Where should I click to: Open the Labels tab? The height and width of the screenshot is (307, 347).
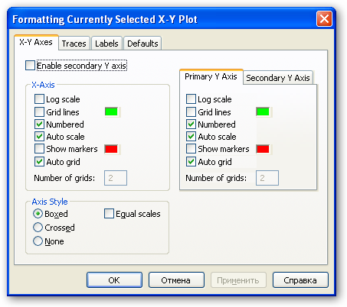point(106,44)
